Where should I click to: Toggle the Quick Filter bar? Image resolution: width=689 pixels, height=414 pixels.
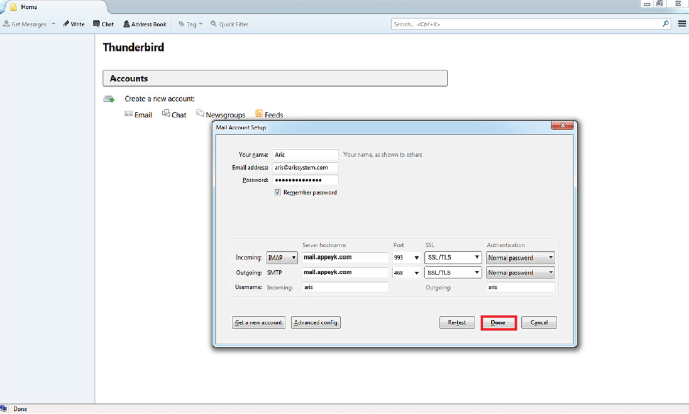pyautogui.click(x=229, y=24)
